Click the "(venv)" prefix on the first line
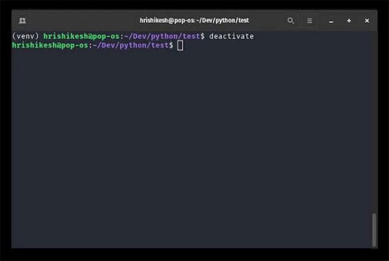This screenshot has width=389, height=261. [25, 36]
